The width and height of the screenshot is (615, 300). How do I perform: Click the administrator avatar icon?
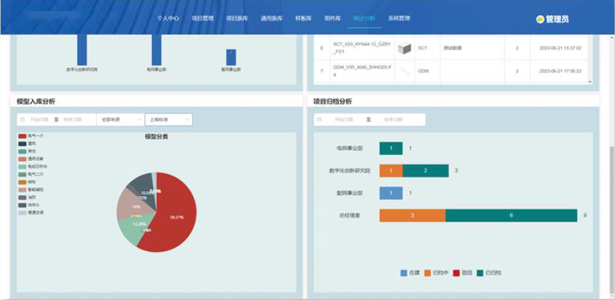[540, 19]
